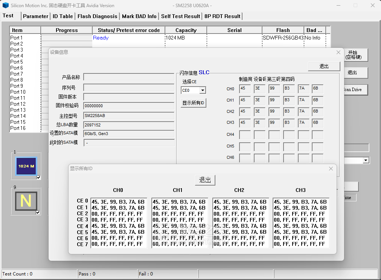Click the empty 序列号 field
This screenshot has width=381, height=280.
(x=129, y=87)
